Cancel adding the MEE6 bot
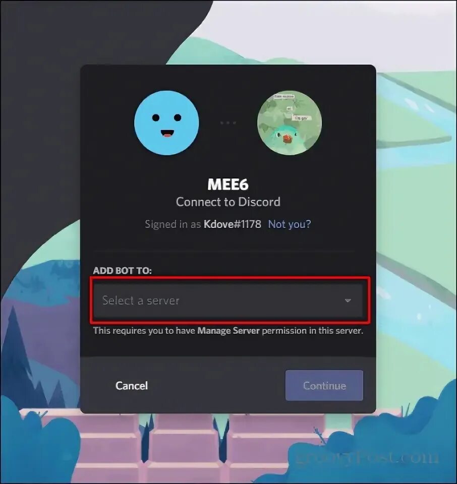This screenshot has height=484, width=457. point(132,386)
